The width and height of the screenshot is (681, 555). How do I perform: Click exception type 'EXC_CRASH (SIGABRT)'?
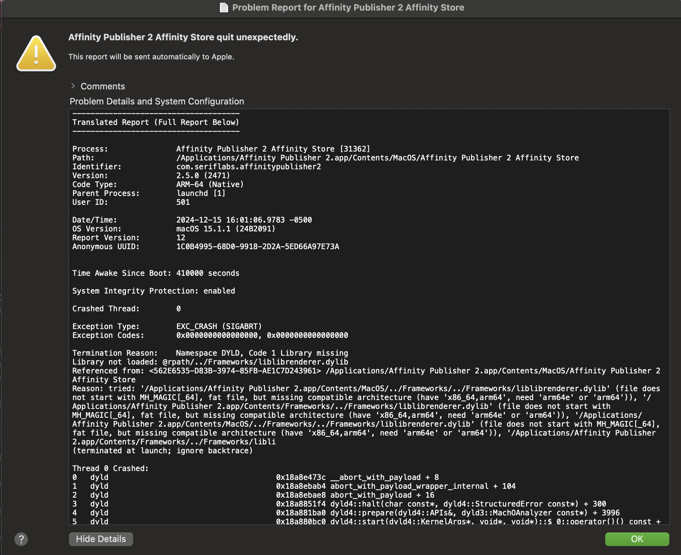click(x=219, y=326)
